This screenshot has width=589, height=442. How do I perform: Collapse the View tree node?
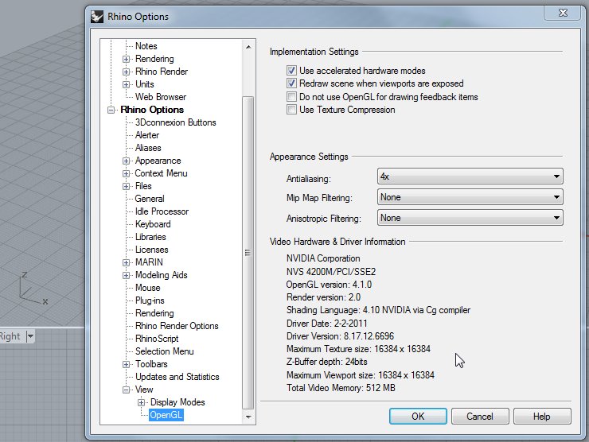127,390
